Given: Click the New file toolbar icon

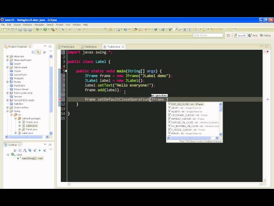Looking at the screenshot, I should click(5, 30).
